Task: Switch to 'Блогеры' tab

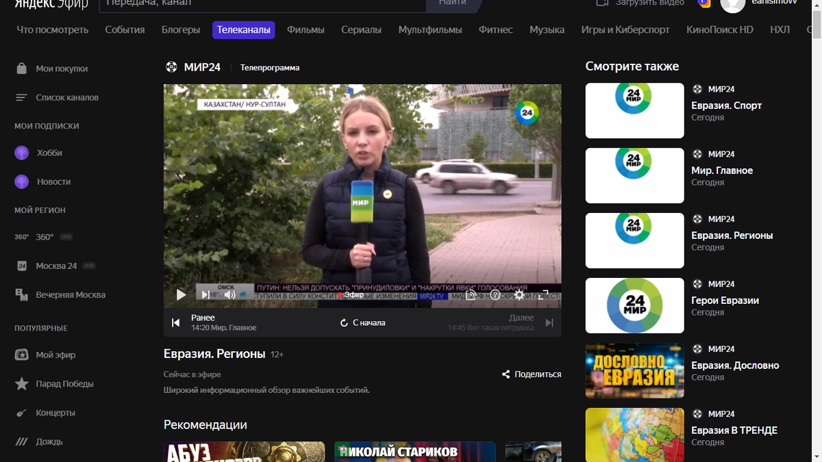Action: click(x=181, y=29)
